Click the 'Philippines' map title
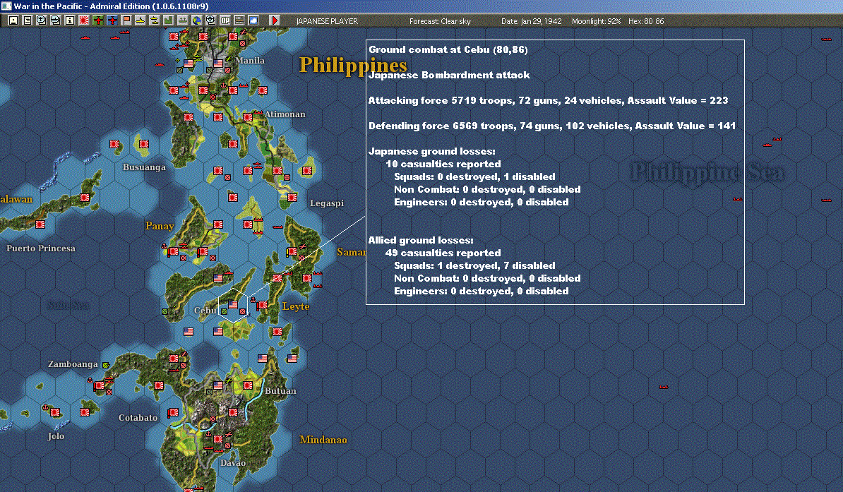Screen dimensions: 843x492 click(x=353, y=65)
